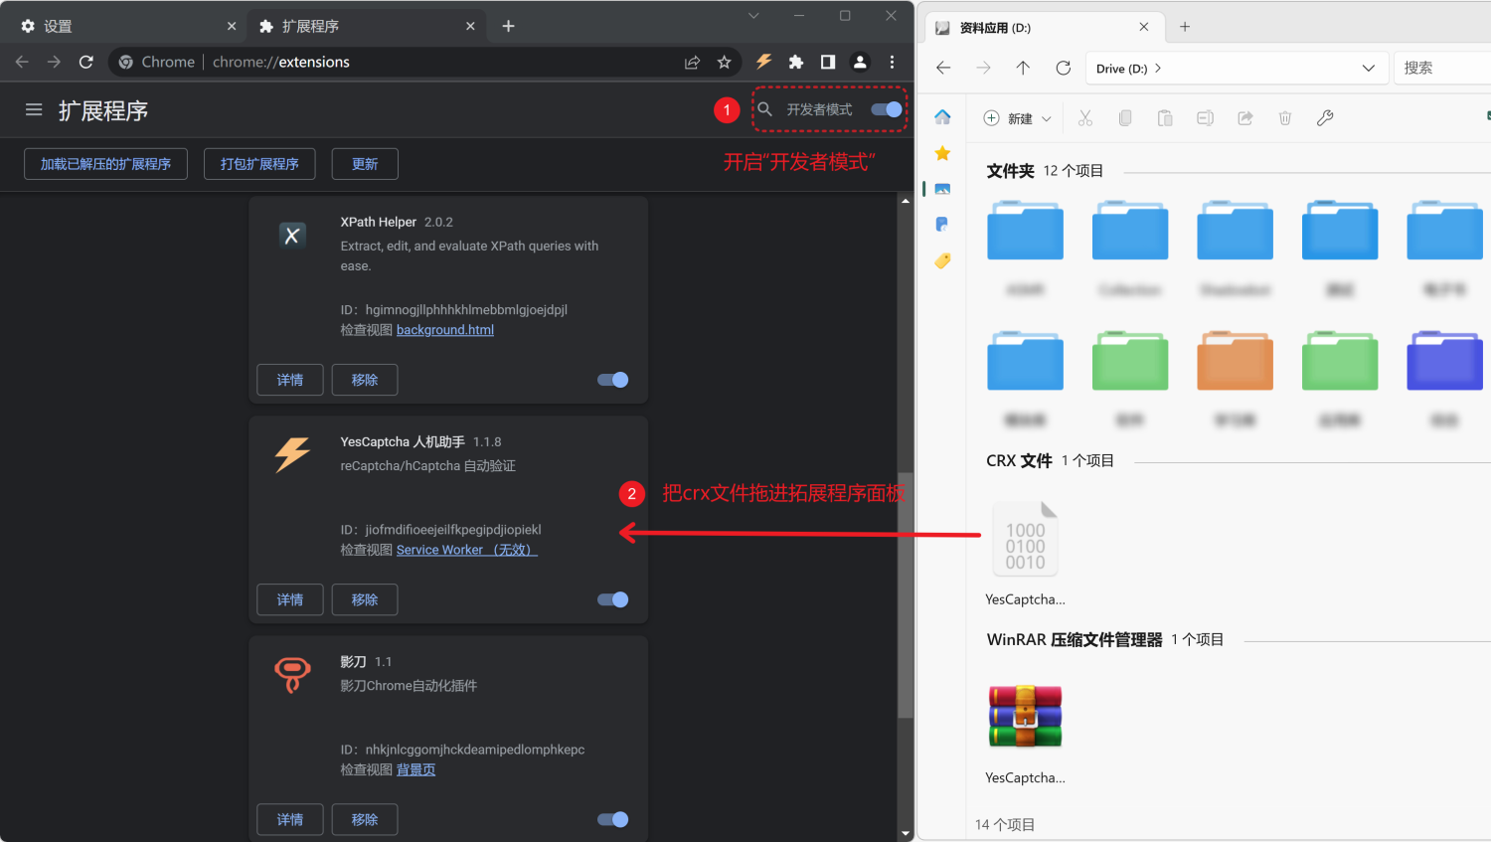Click the Share icon in the file manager toolbar
The image size is (1491, 842).
(1245, 118)
